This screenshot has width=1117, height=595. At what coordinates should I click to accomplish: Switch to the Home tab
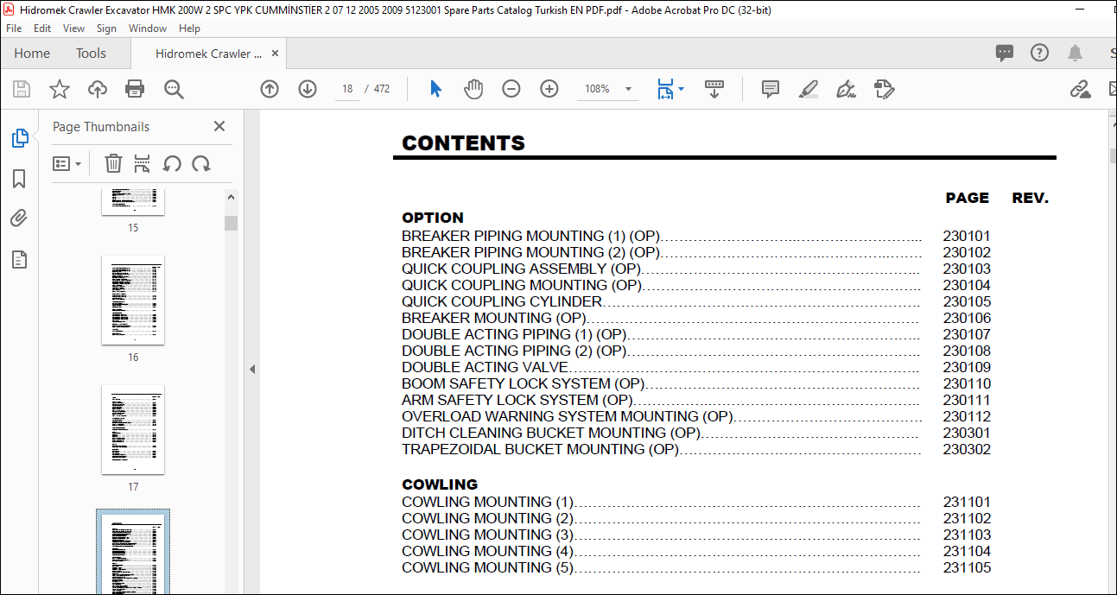click(32, 54)
